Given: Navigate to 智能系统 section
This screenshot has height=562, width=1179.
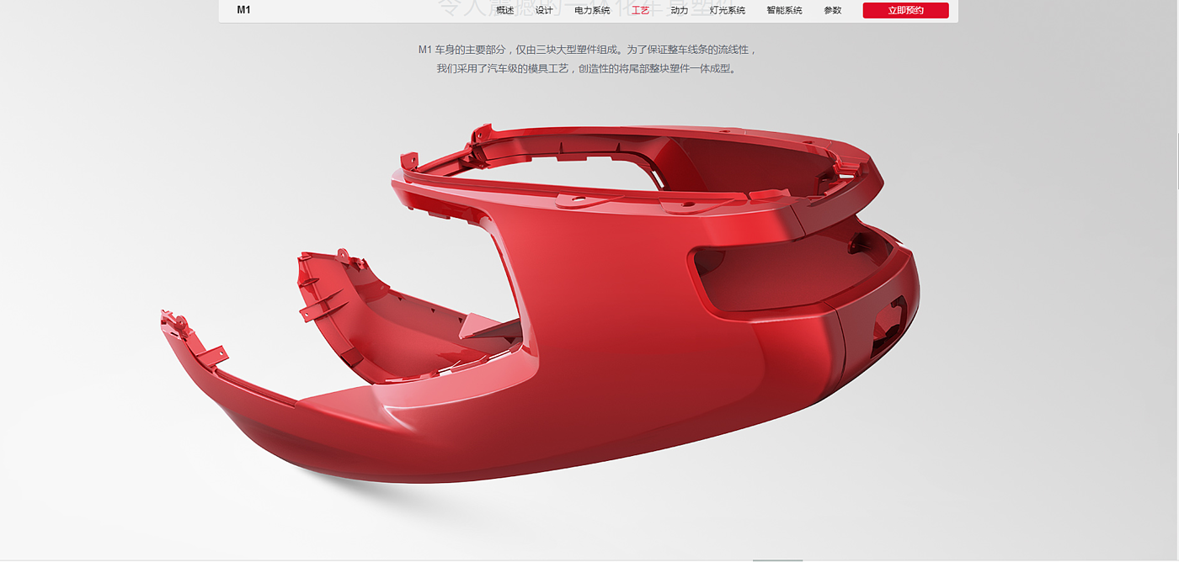Looking at the screenshot, I should 784,10.
